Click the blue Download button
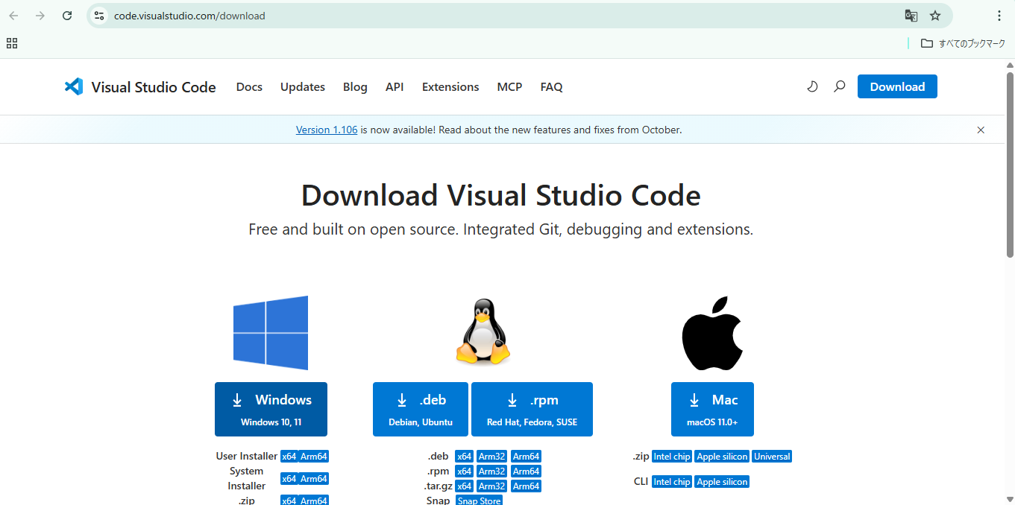1015x505 pixels. coord(897,86)
